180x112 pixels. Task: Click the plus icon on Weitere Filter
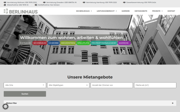172,103
